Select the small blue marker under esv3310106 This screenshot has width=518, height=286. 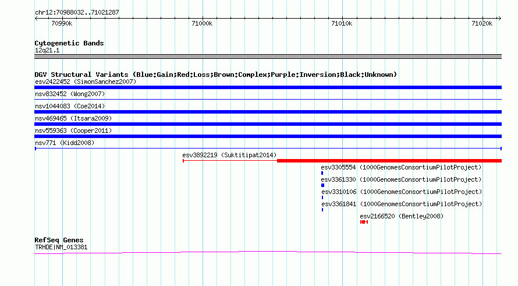322,197
